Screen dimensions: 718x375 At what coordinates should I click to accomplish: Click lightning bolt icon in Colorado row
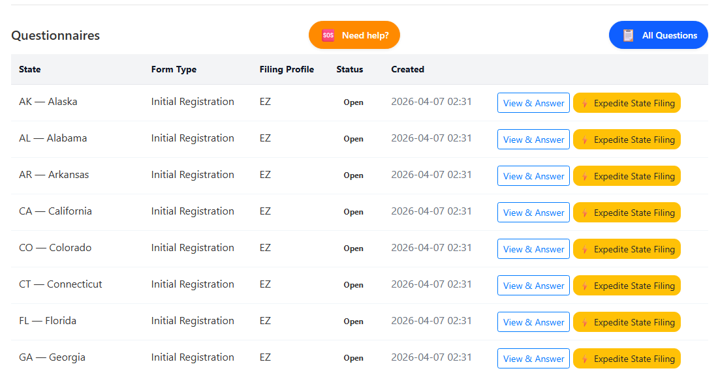click(585, 250)
